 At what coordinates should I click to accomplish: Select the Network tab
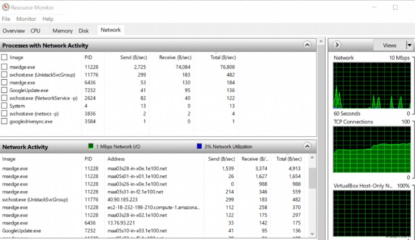tap(110, 30)
